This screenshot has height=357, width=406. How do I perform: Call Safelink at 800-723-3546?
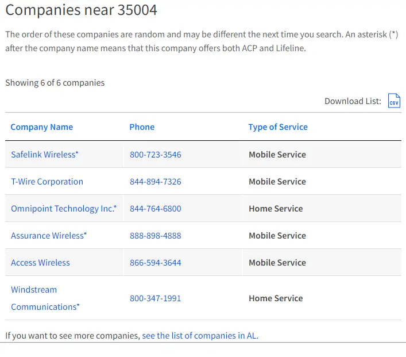point(156,155)
